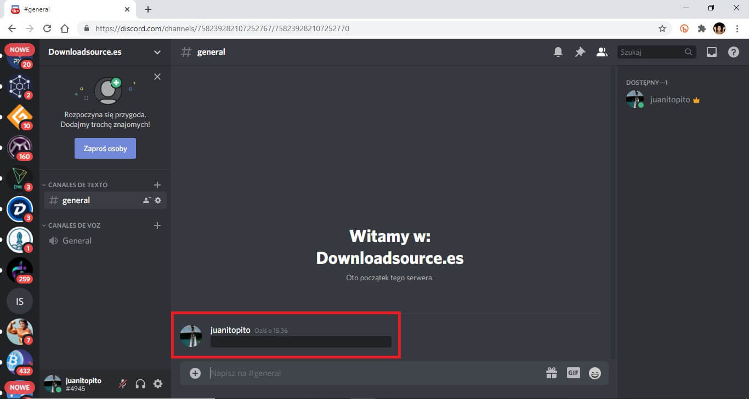
Task: Open Chrome three-dot menu
Action: (x=736, y=28)
